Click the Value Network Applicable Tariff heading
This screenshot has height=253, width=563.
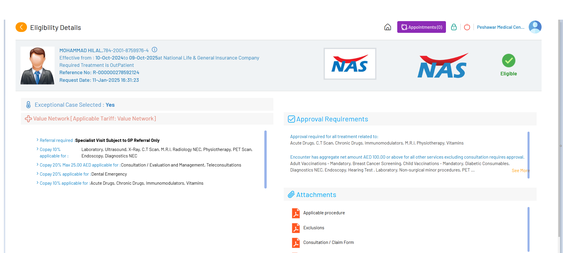tap(94, 118)
